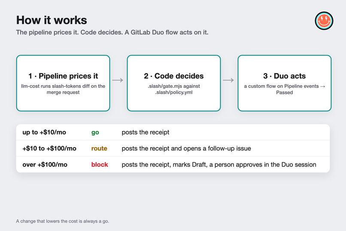The image size is (346, 231).
Task: Click the arrow between Pipeline and Code cards
Action: tap(118, 80)
